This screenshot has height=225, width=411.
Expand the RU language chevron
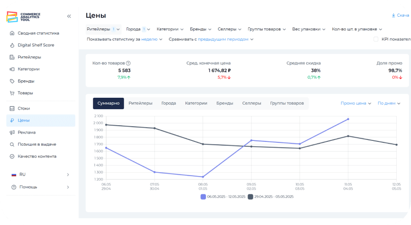[x=68, y=175]
